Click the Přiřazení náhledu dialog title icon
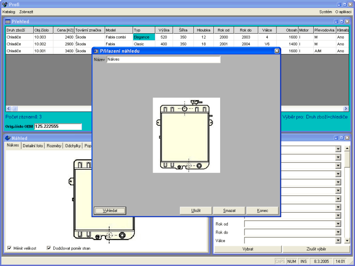 [x=96, y=51]
